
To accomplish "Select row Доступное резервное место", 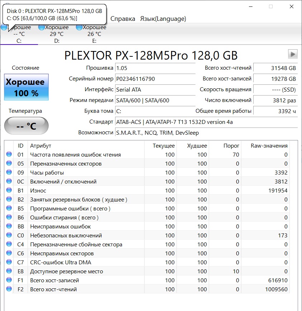I will 147,271.
